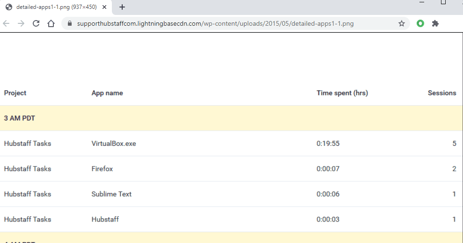Viewport: 463px width, 243px height.
Task: Click the 0:00:06 time value
Action: [328, 194]
